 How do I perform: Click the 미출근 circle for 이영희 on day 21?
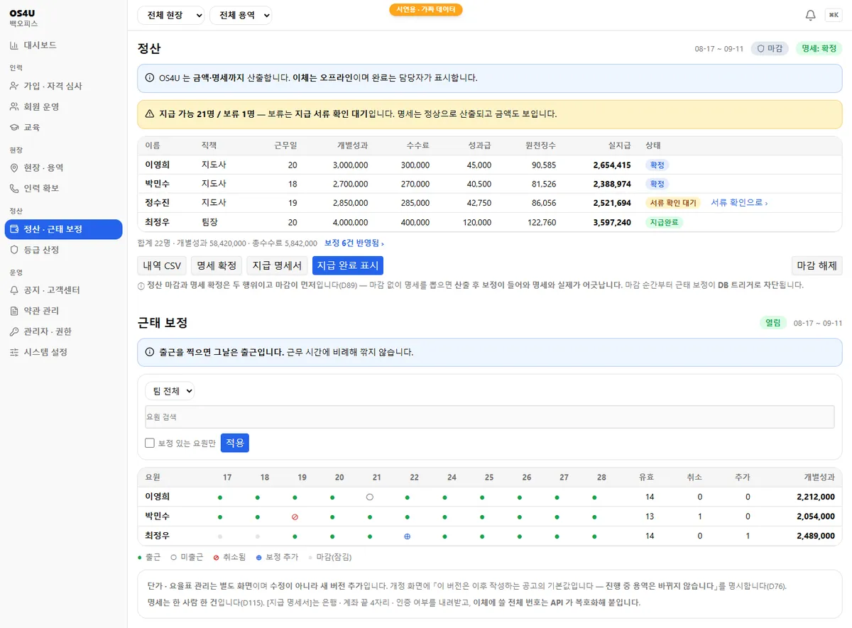coord(370,497)
